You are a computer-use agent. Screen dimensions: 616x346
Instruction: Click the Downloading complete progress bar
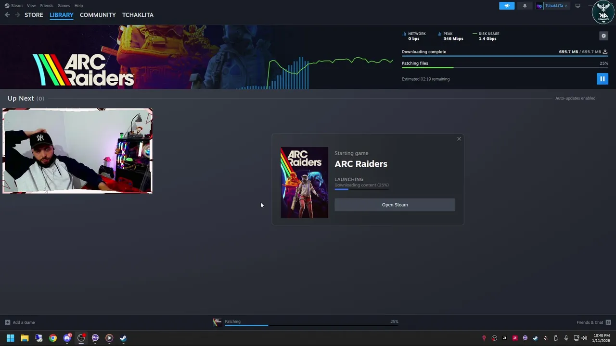(505, 56)
